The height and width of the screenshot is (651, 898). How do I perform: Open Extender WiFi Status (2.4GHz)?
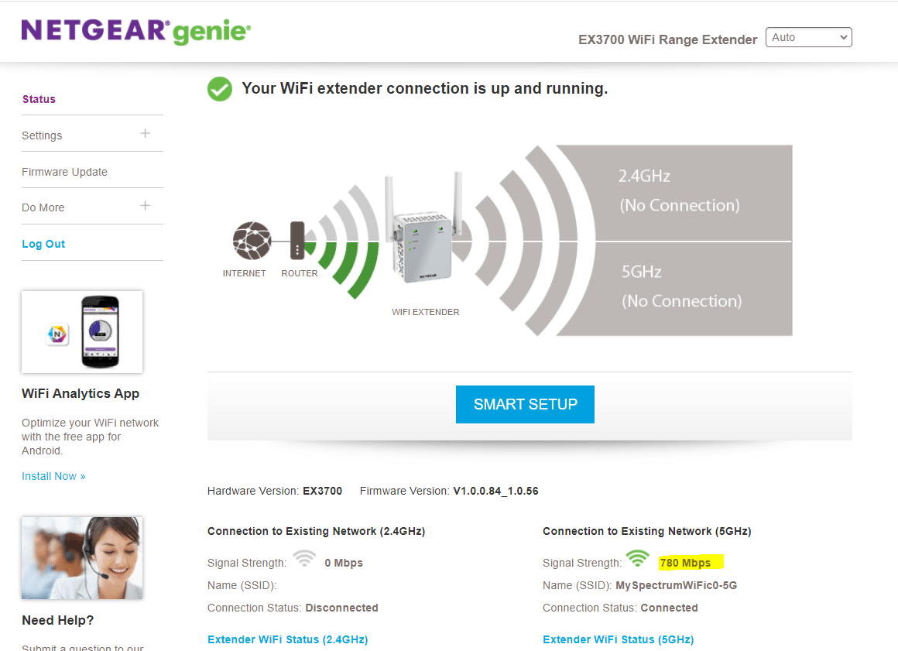[x=287, y=639]
